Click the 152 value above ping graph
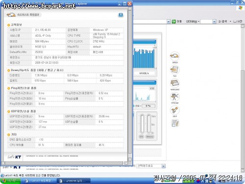 coord(152,88)
